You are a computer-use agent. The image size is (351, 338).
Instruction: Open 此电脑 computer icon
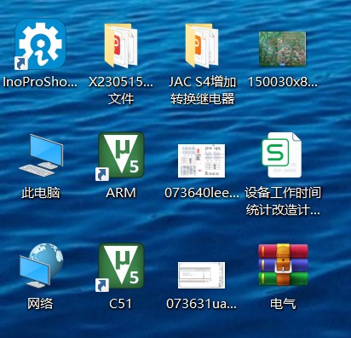[x=41, y=155]
